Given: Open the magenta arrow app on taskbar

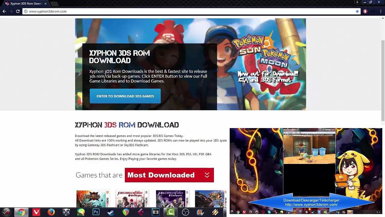Looking at the screenshot, I should [x=140, y=212].
